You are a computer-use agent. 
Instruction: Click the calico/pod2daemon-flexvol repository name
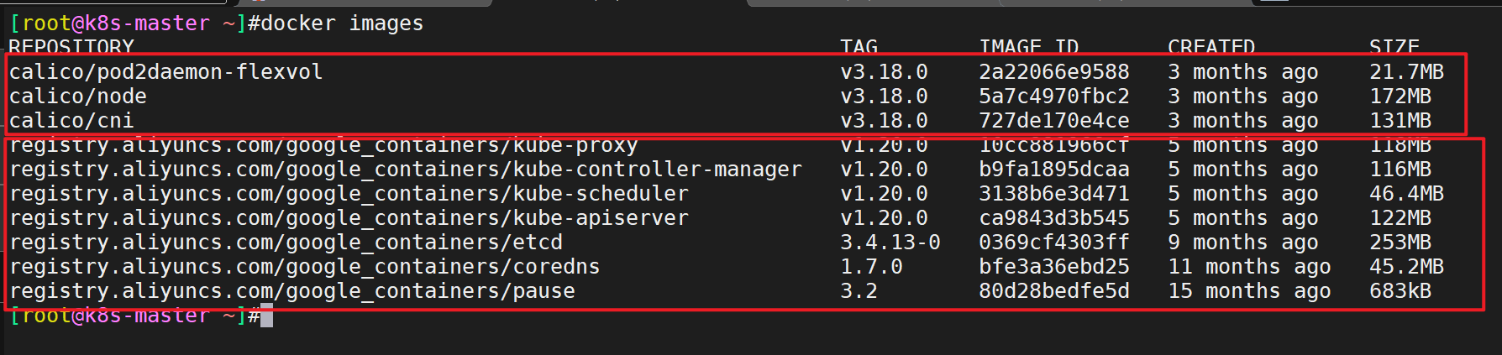click(x=165, y=72)
